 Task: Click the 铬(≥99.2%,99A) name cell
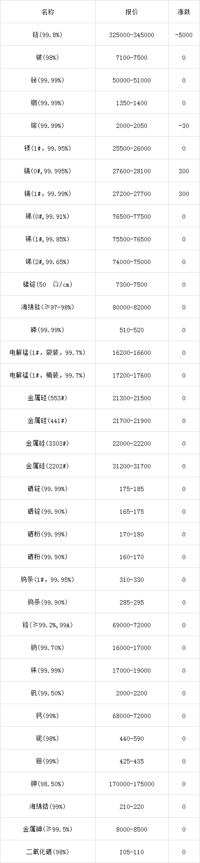[x=48, y=625]
